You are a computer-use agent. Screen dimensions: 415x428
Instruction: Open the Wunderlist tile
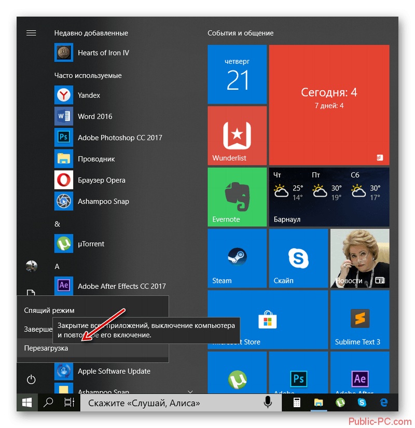[x=237, y=135]
